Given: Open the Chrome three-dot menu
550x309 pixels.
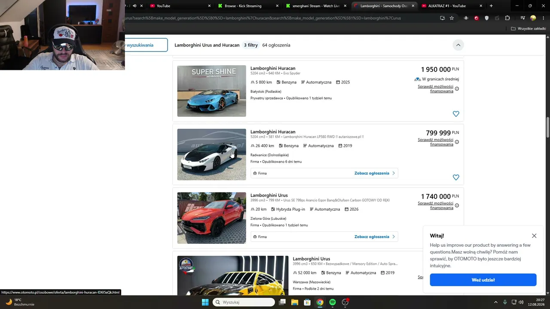Looking at the screenshot, I should click(x=543, y=18).
